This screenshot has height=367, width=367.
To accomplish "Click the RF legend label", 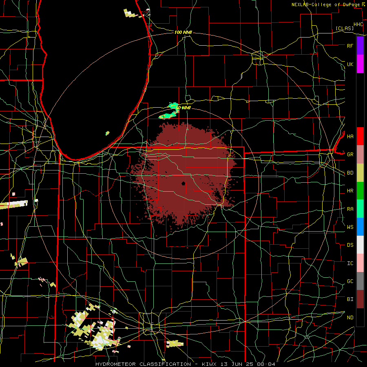I will 350,46.
